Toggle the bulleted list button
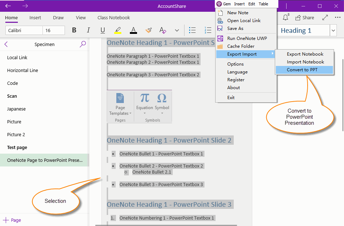344x226 pixels. (192, 30)
